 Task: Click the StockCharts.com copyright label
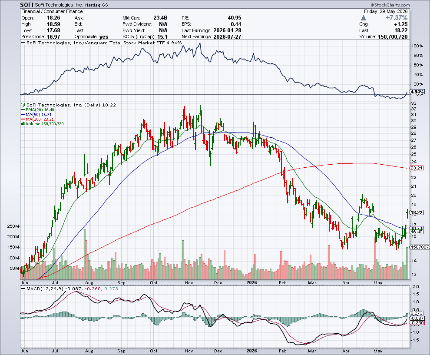click(390, 5)
